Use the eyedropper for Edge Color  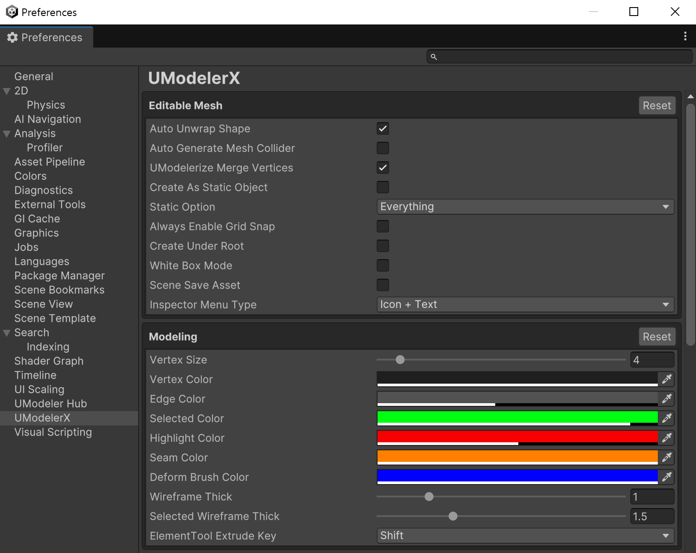click(666, 399)
